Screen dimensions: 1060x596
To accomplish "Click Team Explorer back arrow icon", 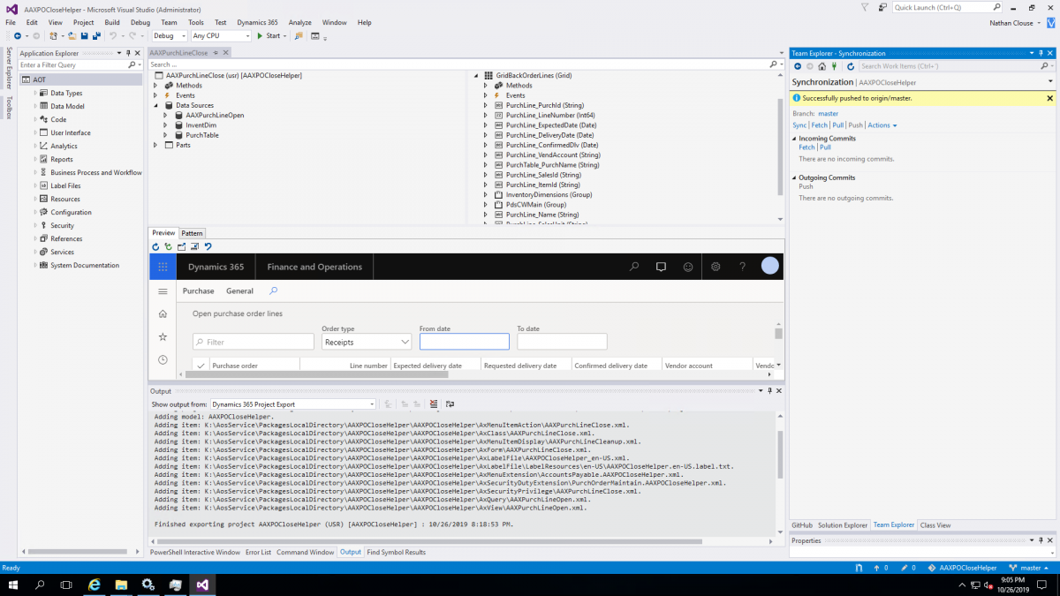I will point(798,66).
